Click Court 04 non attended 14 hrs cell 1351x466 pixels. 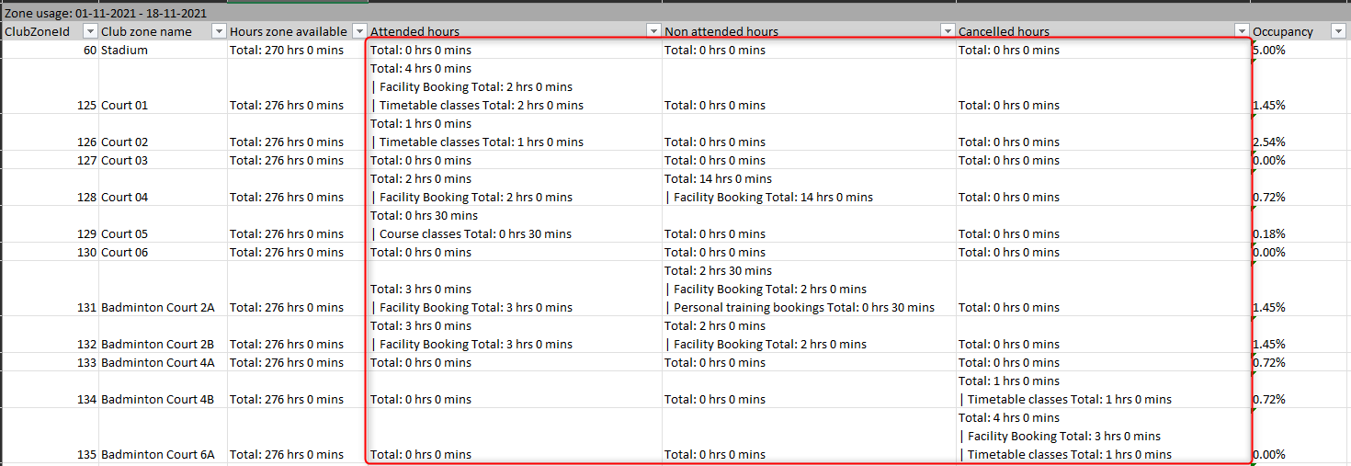click(x=808, y=188)
